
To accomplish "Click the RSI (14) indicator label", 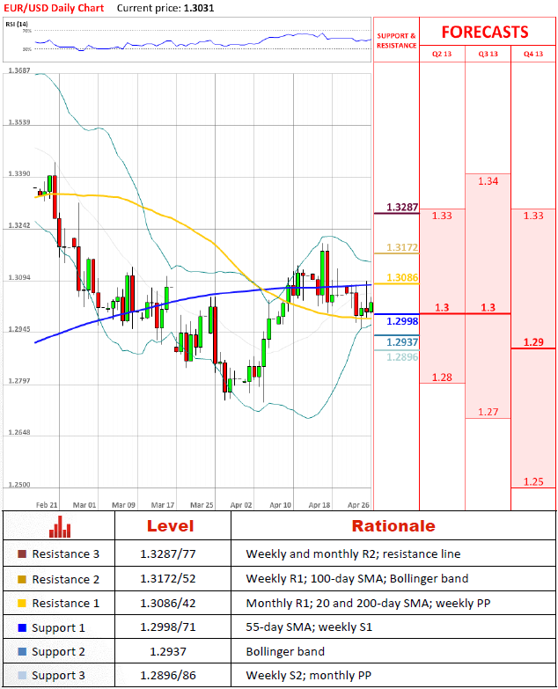I will pyautogui.click(x=17, y=24).
